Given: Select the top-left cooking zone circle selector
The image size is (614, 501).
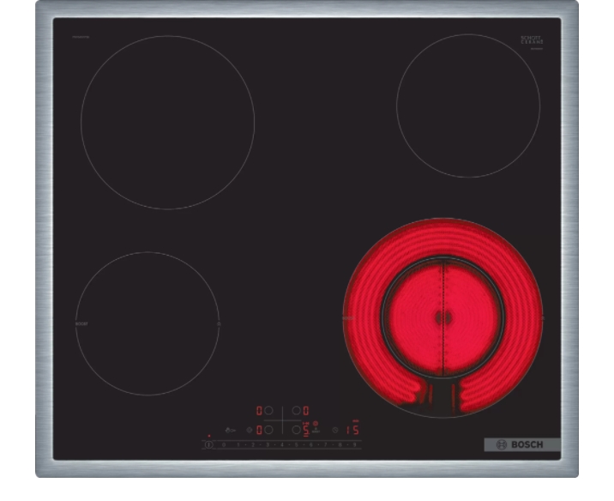Looking at the screenshot, I should pos(268,411).
